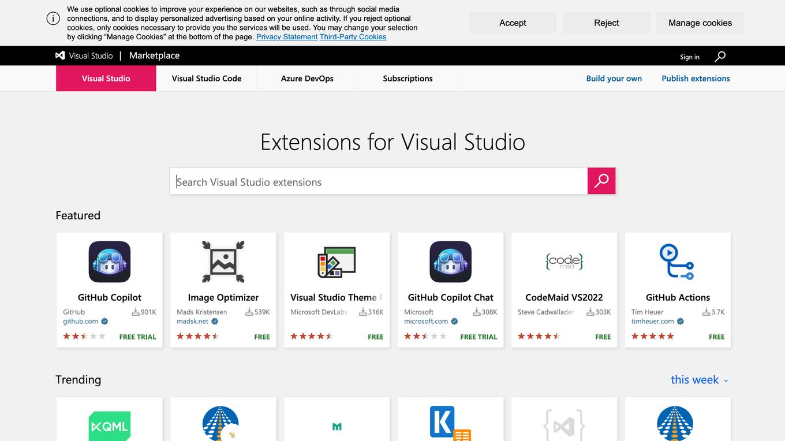Reject optional cookies
Screen dimensions: 785x441
click(606, 23)
